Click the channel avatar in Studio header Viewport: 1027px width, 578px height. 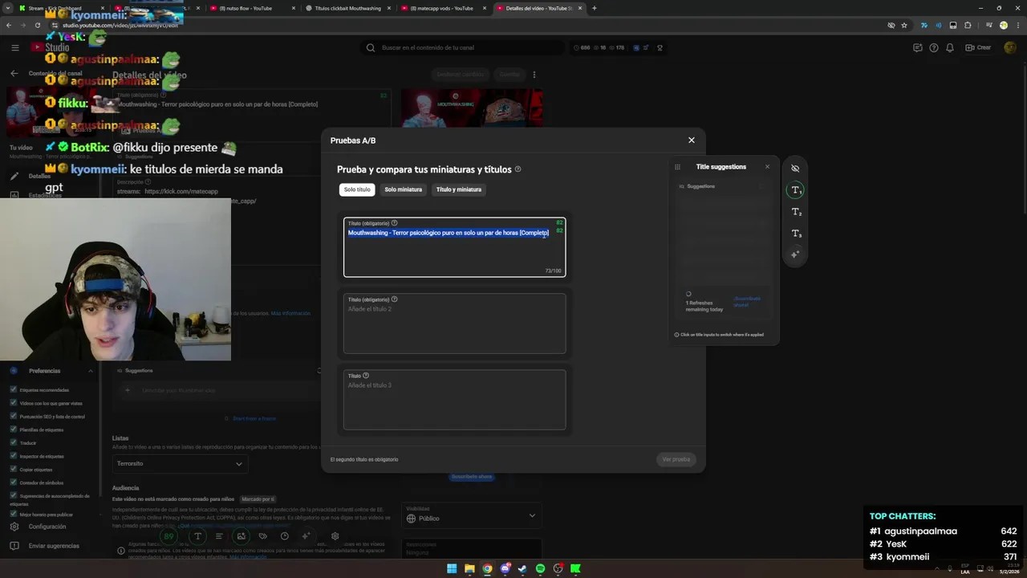(1010, 47)
